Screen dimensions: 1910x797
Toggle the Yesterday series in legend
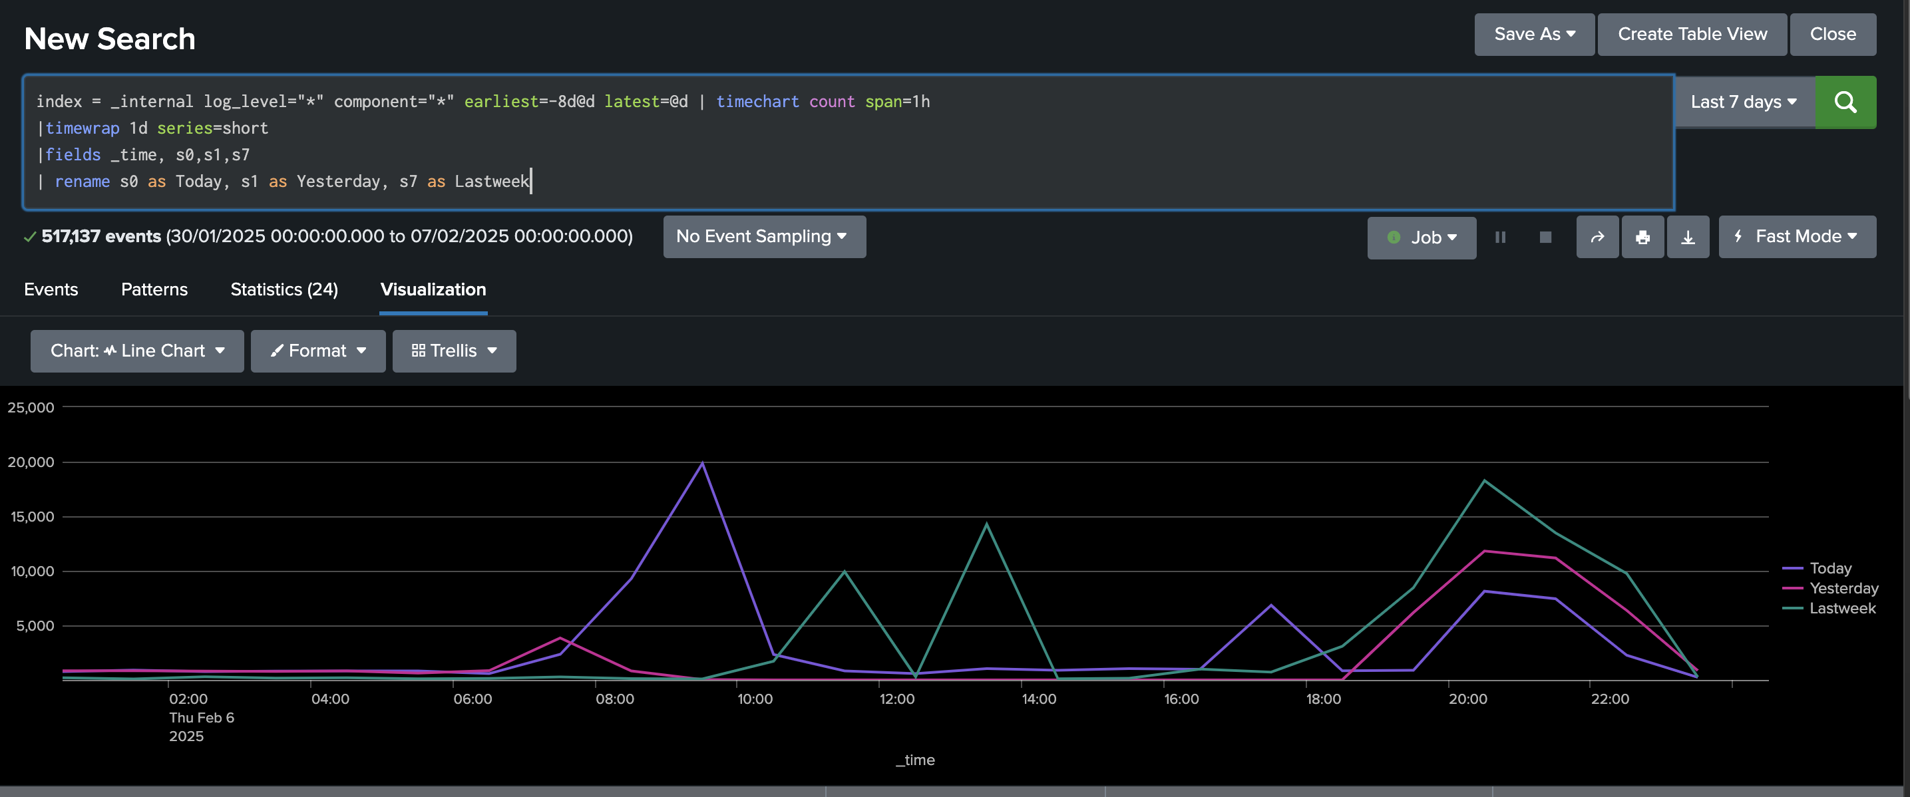(1843, 588)
